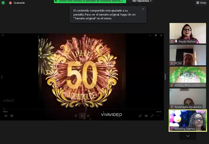The width and height of the screenshot is (209, 144).
Task: Select the PC50 participant thumbnail
Action: pyautogui.click(x=188, y=55)
